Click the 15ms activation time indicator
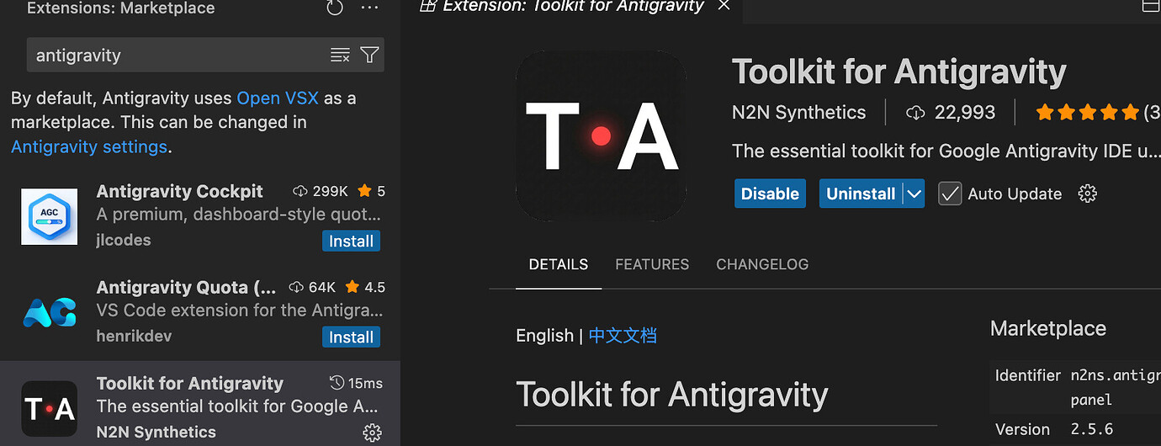1161x446 pixels. point(356,383)
